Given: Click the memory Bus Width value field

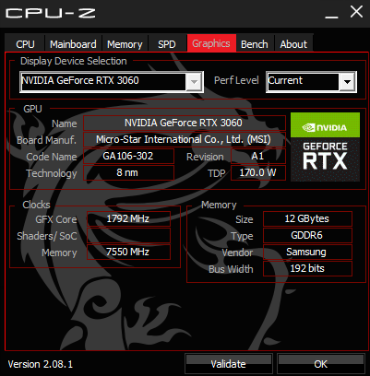Looking at the screenshot, I should pos(307,268).
